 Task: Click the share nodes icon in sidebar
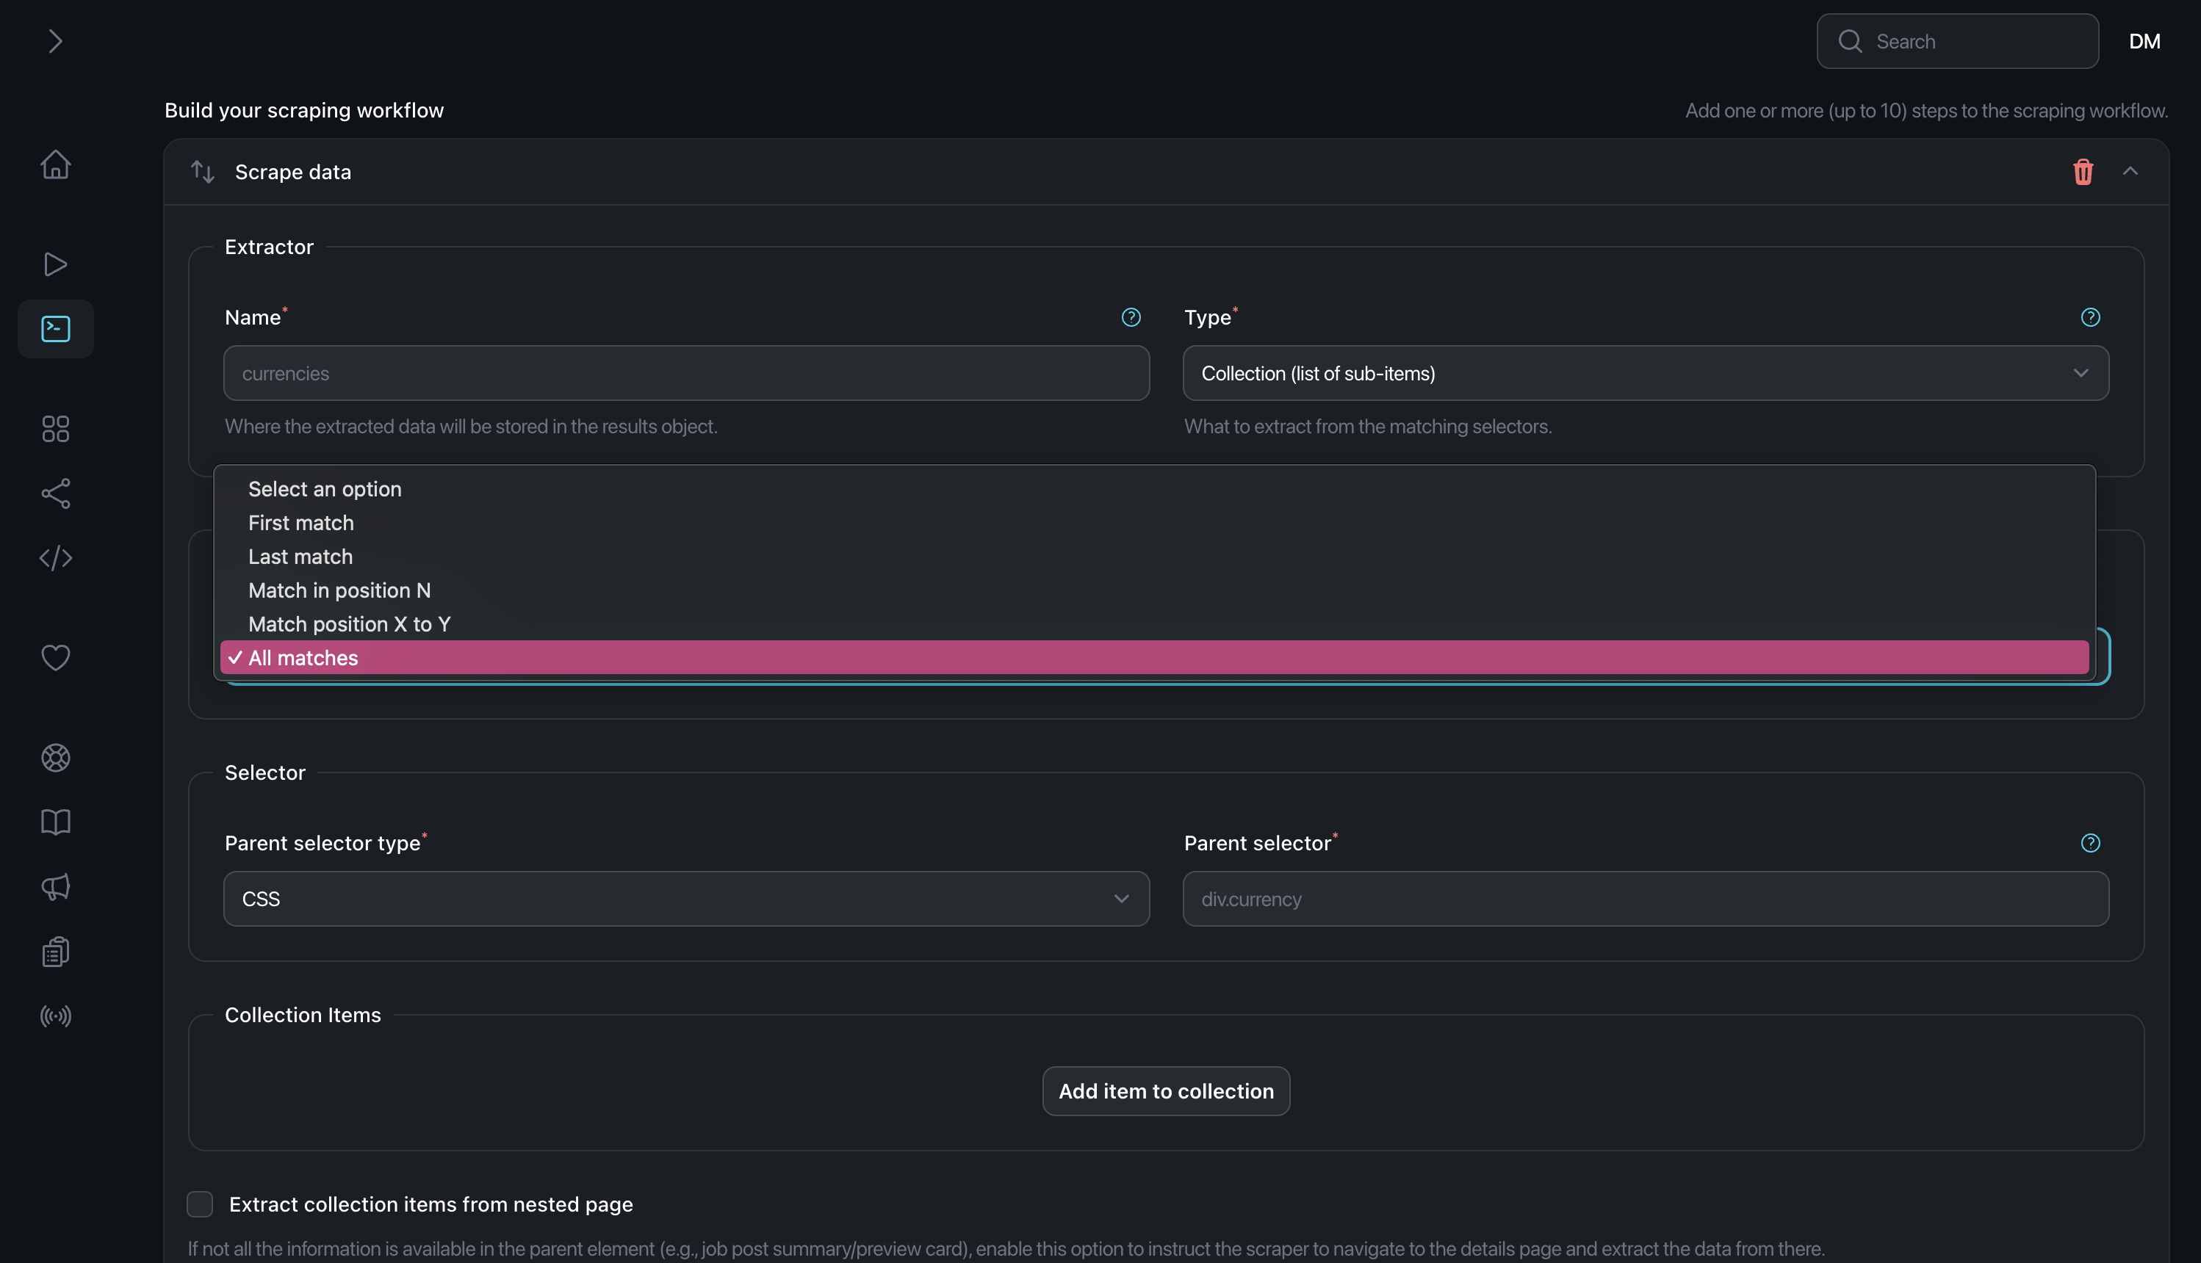[56, 493]
